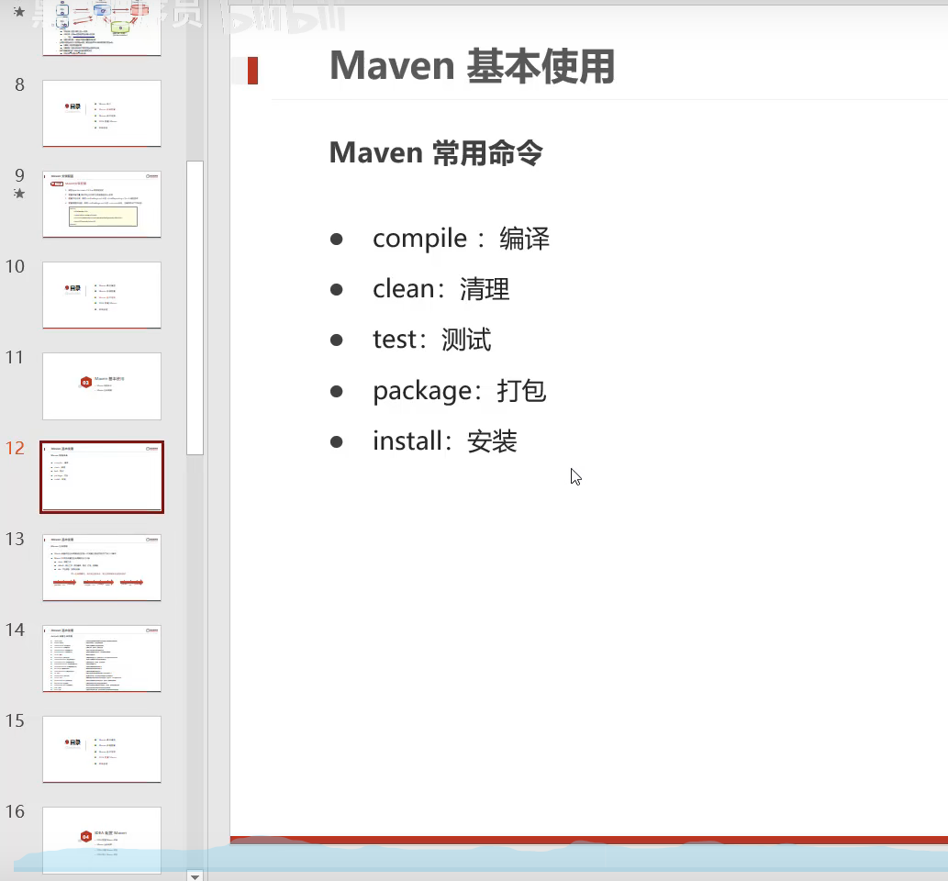Screen dimensions: 948x881
Task: Select slide 9 thumbnail
Action: click(x=102, y=205)
